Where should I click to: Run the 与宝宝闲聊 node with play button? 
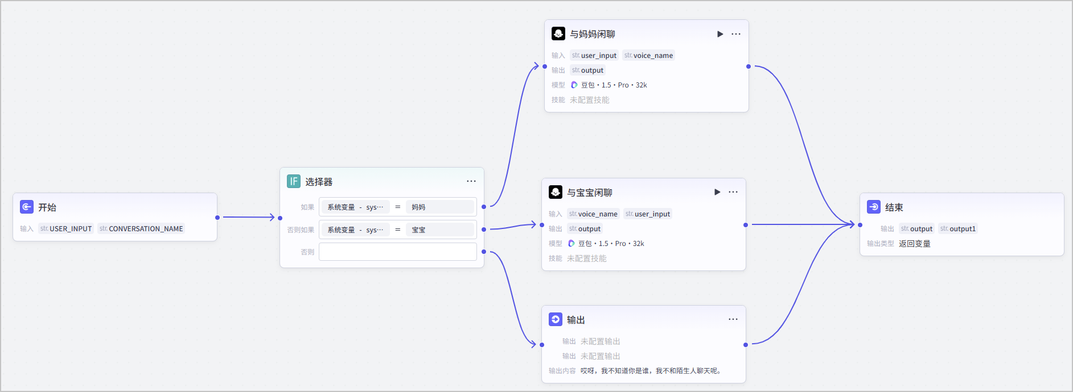717,192
